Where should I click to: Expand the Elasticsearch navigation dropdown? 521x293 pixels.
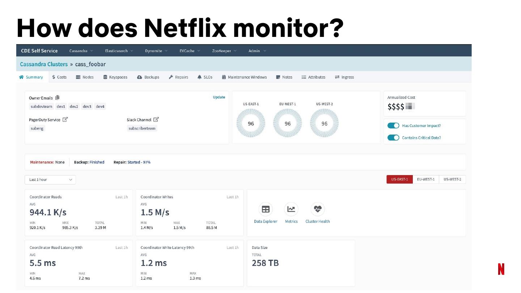point(119,51)
